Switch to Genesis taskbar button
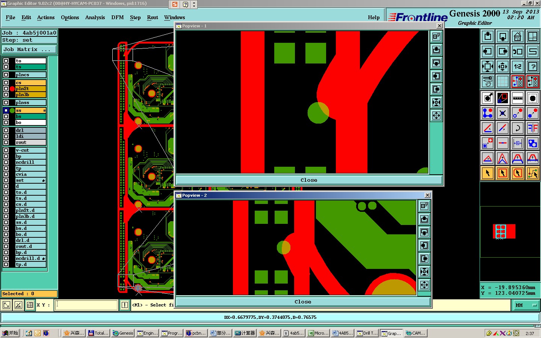 click(x=123, y=333)
